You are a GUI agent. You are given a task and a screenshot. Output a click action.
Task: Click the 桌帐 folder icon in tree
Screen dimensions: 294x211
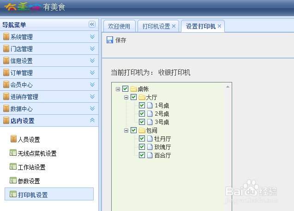(133, 89)
